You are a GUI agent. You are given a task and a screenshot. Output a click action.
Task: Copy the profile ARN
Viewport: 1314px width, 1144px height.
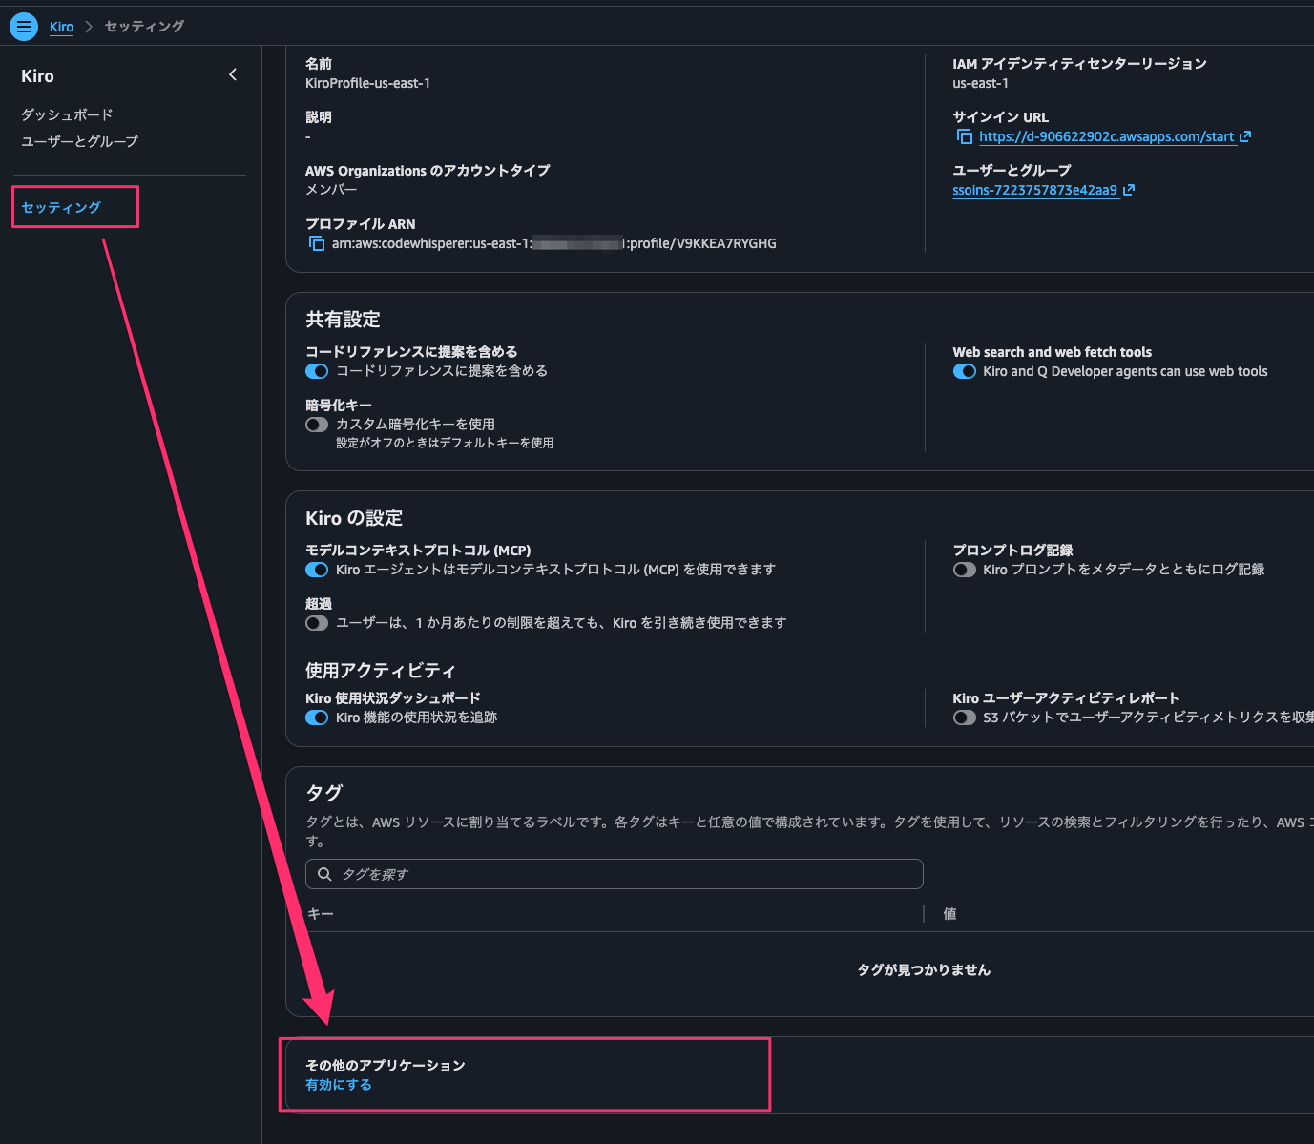pyautogui.click(x=317, y=243)
